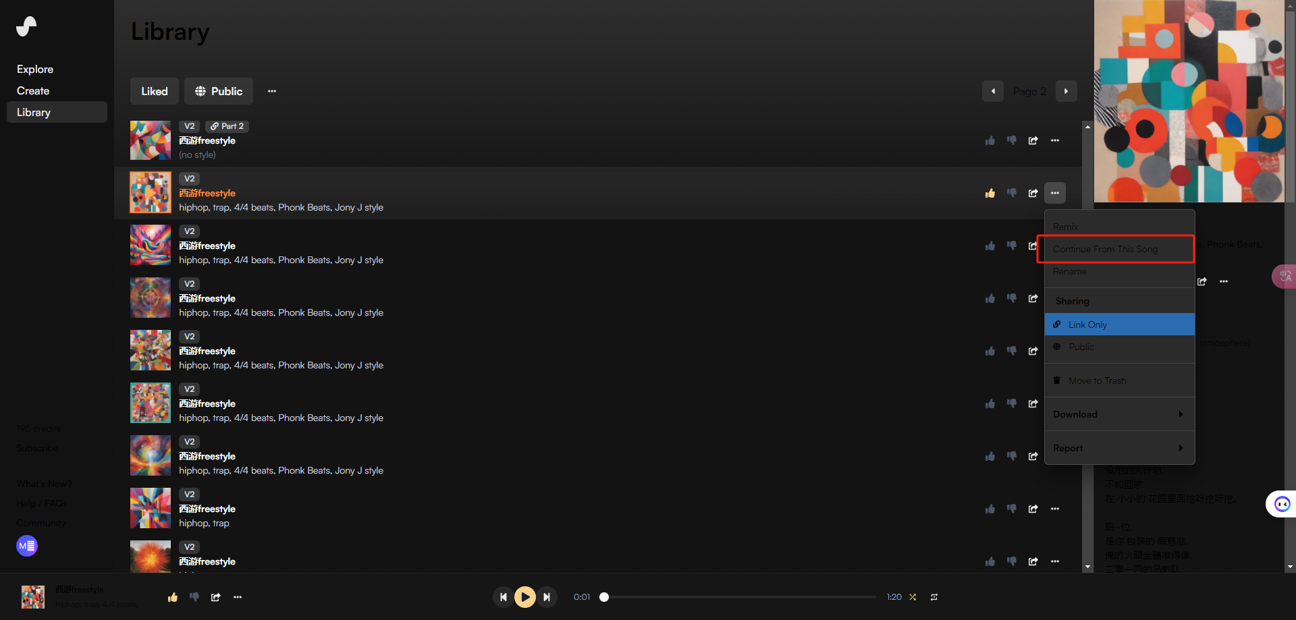The image size is (1296, 620).
Task: Go to the next library page
Action: 1066,91
